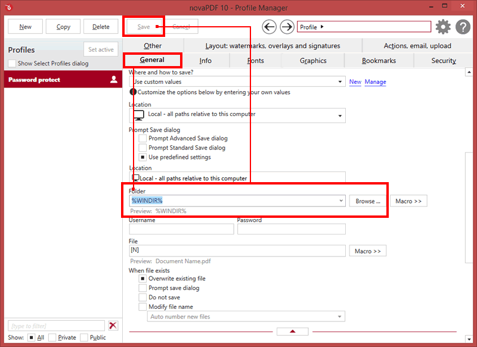Expand the Folder %WINDIR% dropdown arrow
The image size is (477, 347).
pyautogui.click(x=340, y=201)
